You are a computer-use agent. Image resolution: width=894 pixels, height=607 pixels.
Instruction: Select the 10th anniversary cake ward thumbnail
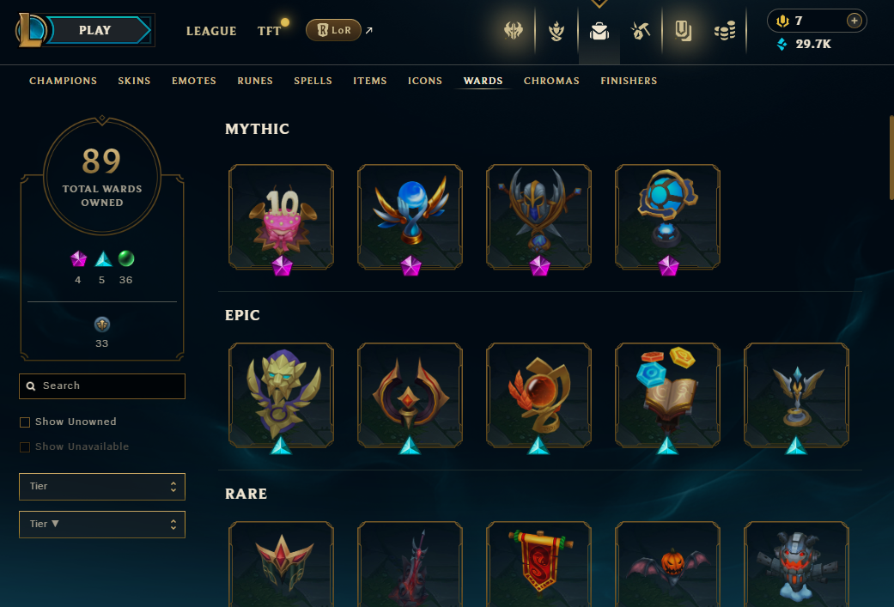pyautogui.click(x=281, y=216)
